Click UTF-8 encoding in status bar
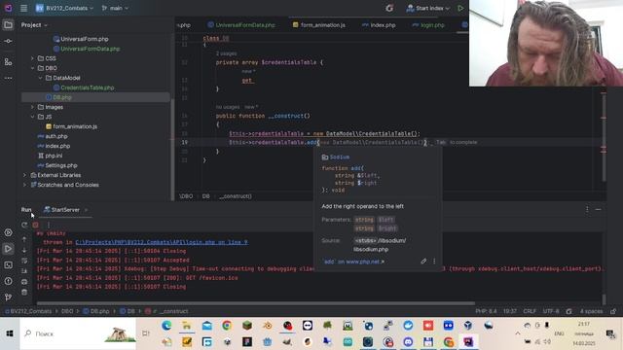Viewport: 623px width, 350px height. point(551,311)
